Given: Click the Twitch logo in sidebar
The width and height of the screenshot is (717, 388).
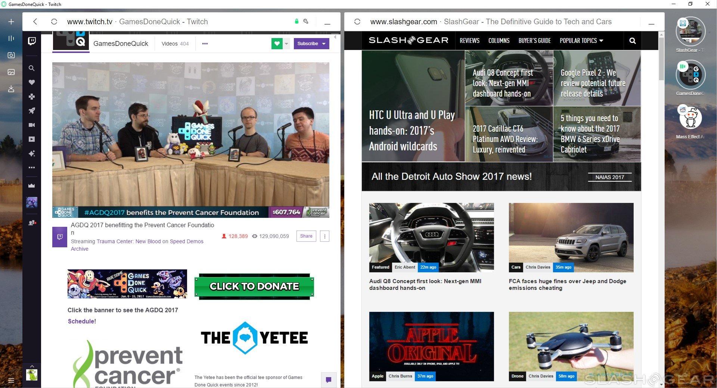Looking at the screenshot, I should 32,41.
